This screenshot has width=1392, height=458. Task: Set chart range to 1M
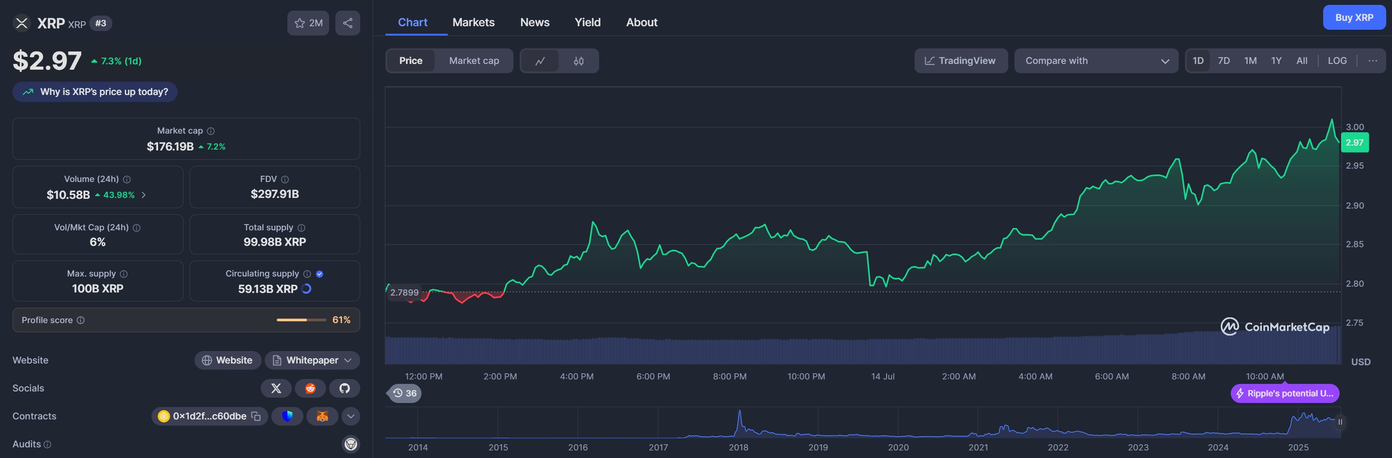1250,60
